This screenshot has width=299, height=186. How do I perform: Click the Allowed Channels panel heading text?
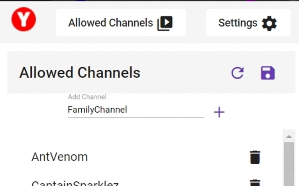tap(79, 73)
